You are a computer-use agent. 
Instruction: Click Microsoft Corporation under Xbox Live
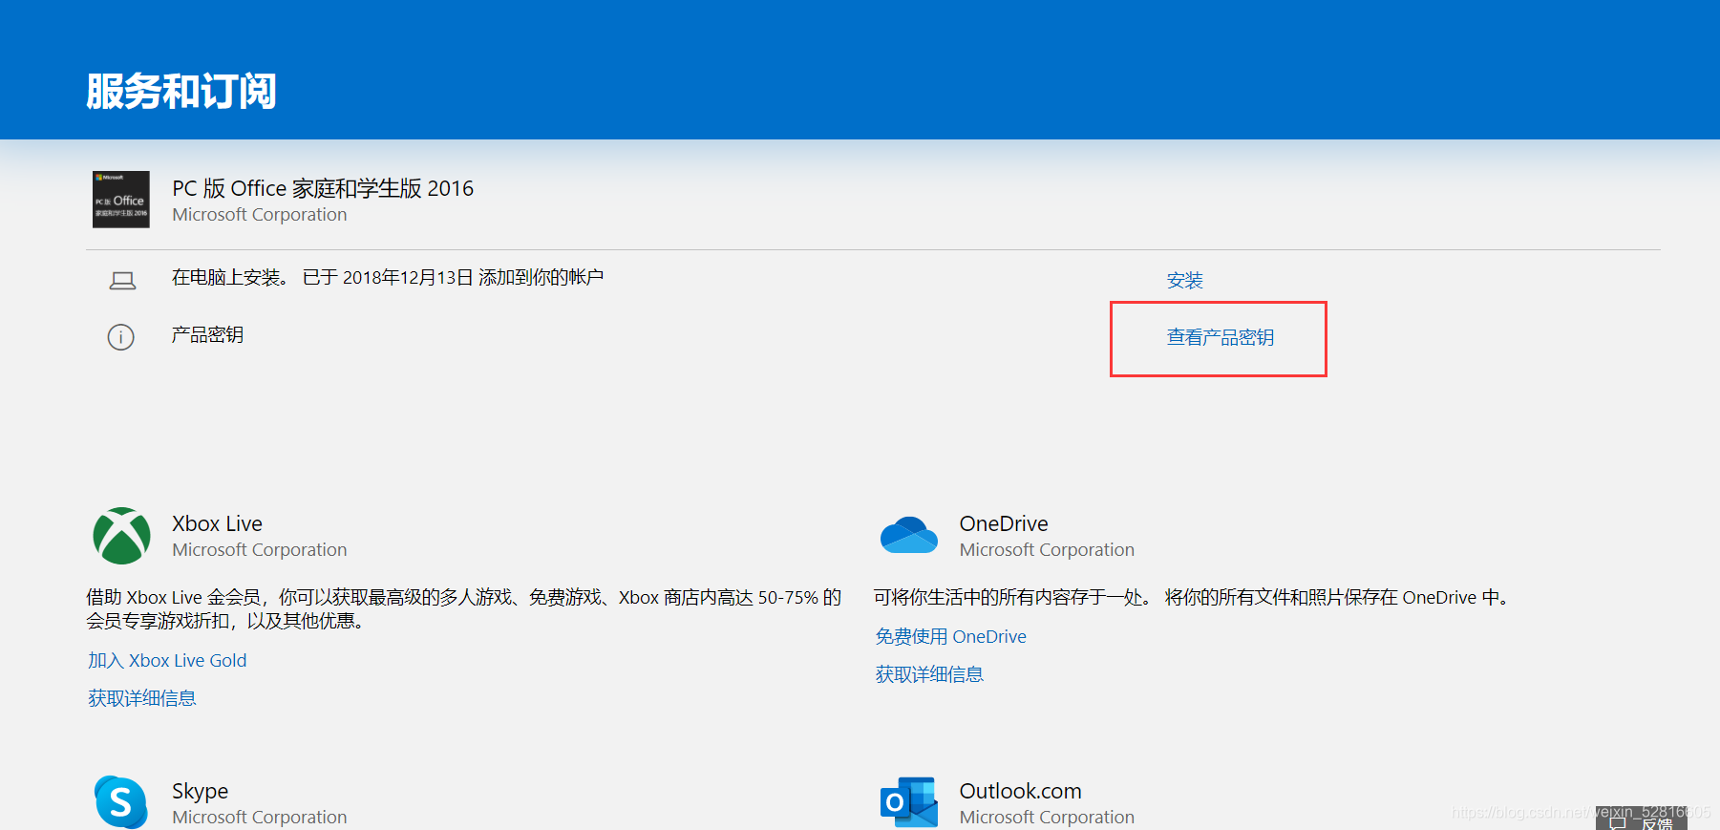(x=260, y=550)
